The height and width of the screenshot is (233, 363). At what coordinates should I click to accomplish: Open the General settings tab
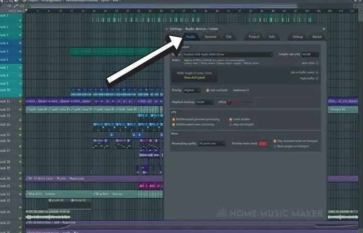tap(211, 37)
